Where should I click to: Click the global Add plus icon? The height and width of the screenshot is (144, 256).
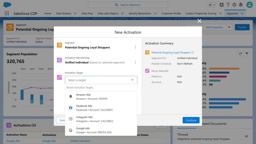pyautogui.click(x=221, y=5)
